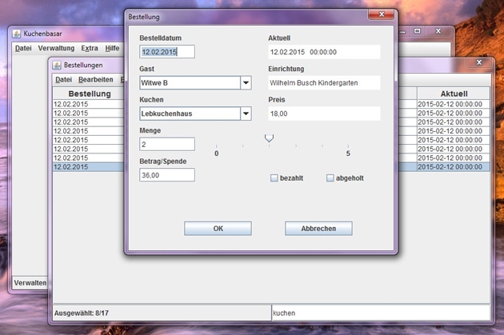This screenshot has height=335, width=504.
Task: Click the Java icon in Kuchenbasar title bar
Action: point(18,34)
